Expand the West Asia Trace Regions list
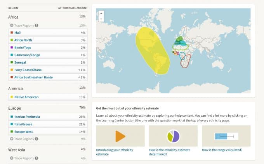This screenshot has height=164, width=264. (x=12, y=158)
